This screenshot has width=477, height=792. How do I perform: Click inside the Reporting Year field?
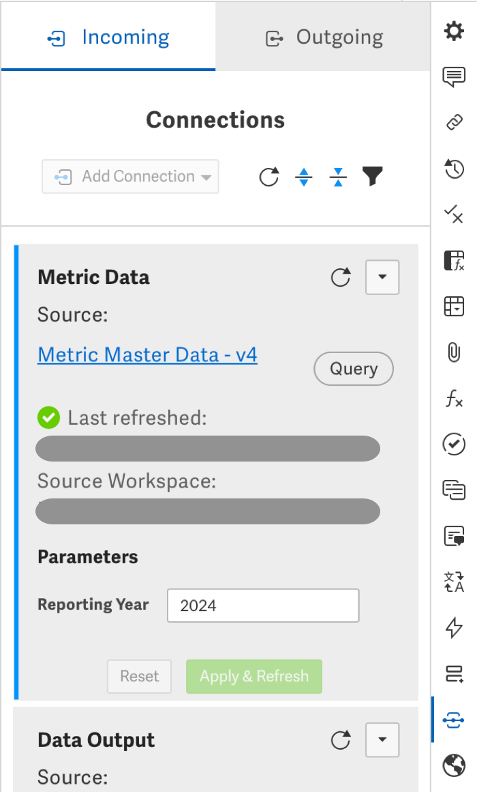click(263, 606)
